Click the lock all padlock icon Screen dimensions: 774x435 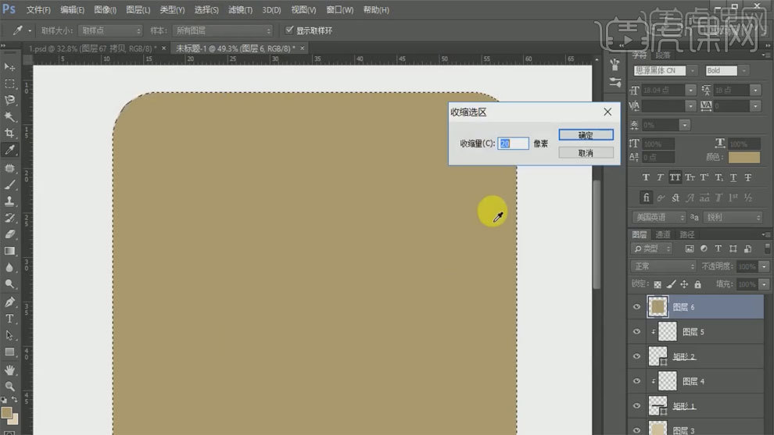point(697,285)
